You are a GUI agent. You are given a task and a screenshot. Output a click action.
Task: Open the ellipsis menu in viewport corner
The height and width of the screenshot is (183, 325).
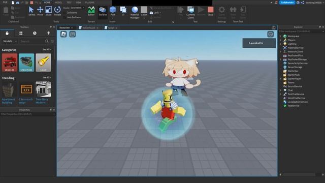click(x=271, y=34)
